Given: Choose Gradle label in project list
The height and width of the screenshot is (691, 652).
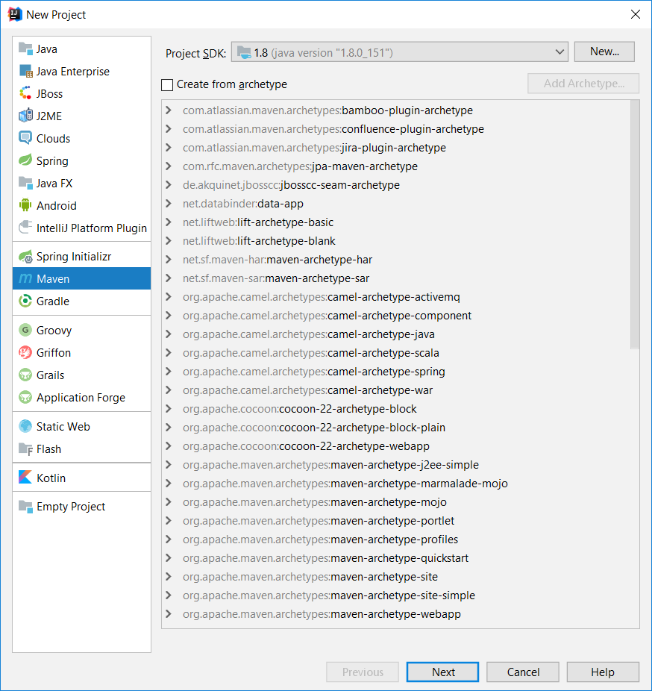Looking at the screenshot, I should click(53, 301).
